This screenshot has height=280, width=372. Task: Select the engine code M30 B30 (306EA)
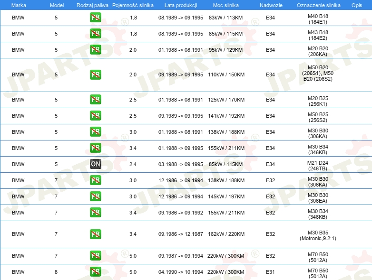pos(318,198)
